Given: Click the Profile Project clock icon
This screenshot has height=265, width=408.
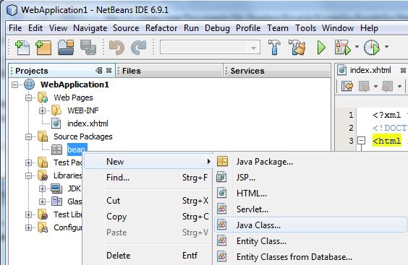Looking at the screenshot, I should tap(372, 47).
